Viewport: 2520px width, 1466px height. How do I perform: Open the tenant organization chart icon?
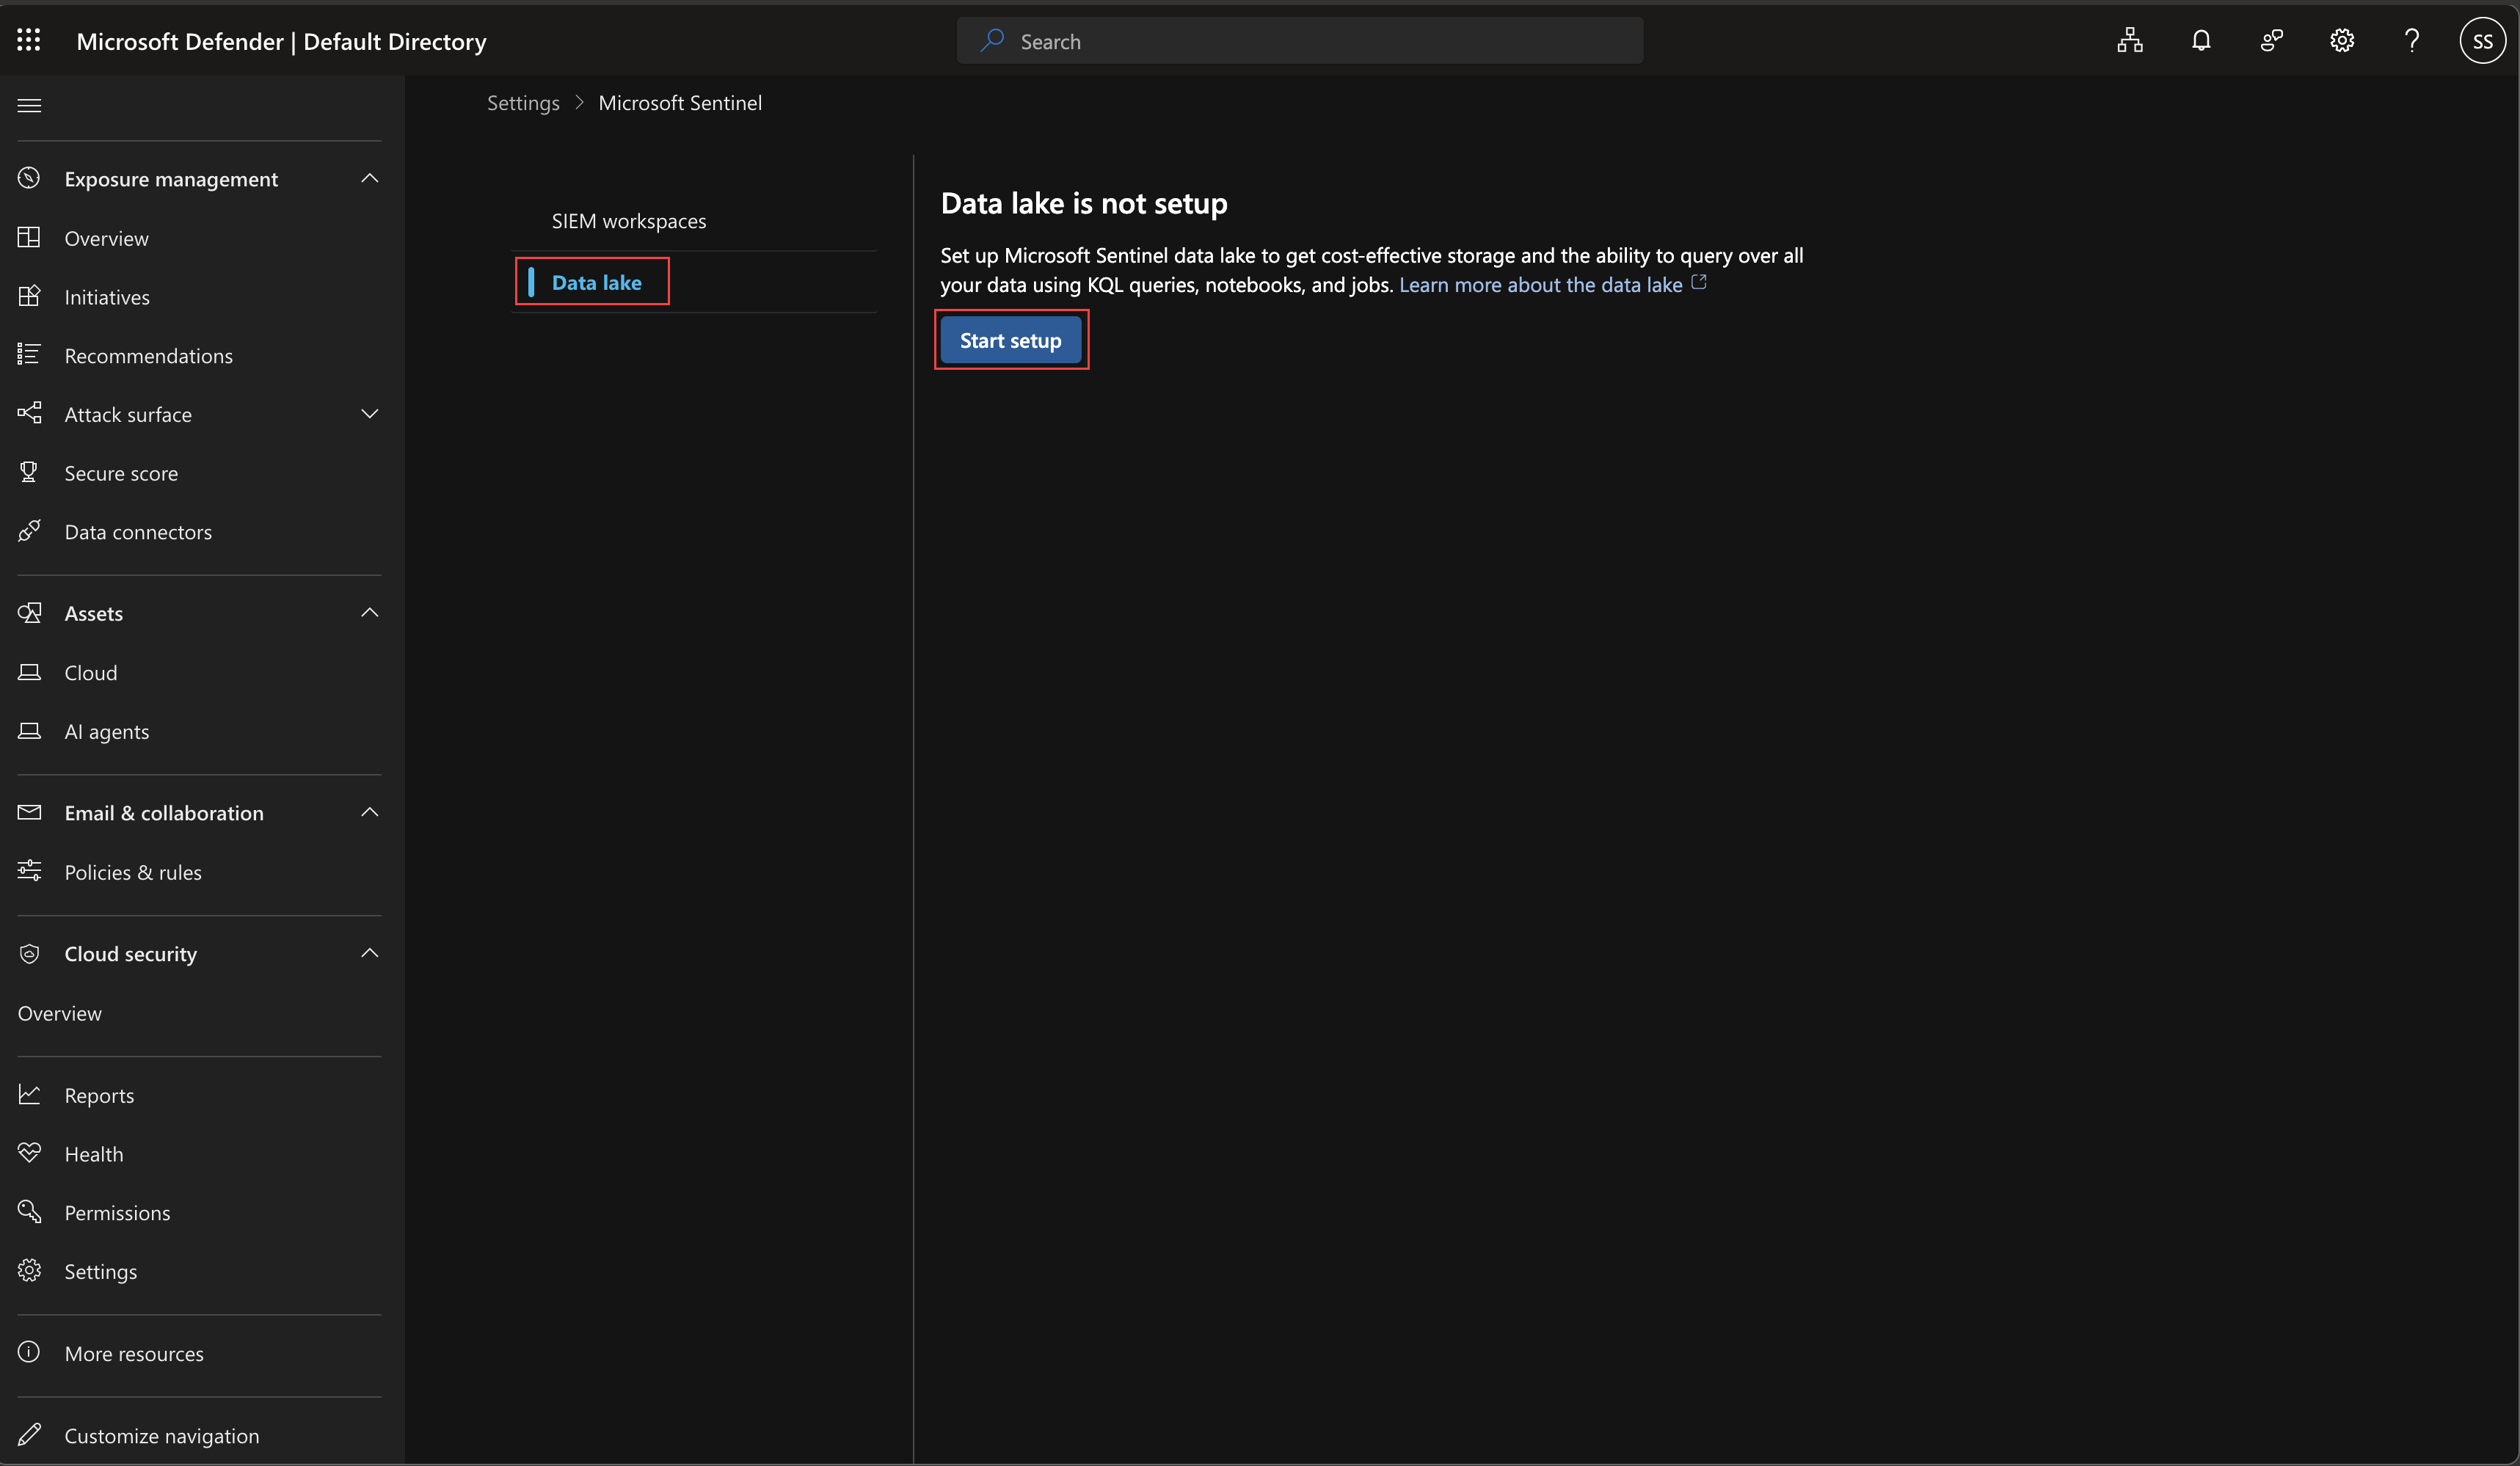pyautogui.click(x=2130, y=40)
